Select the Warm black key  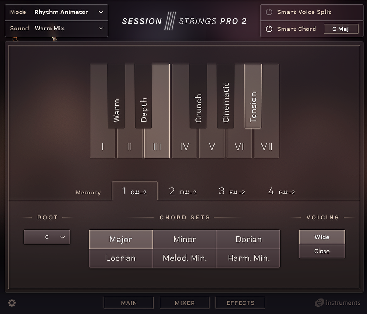116,96
